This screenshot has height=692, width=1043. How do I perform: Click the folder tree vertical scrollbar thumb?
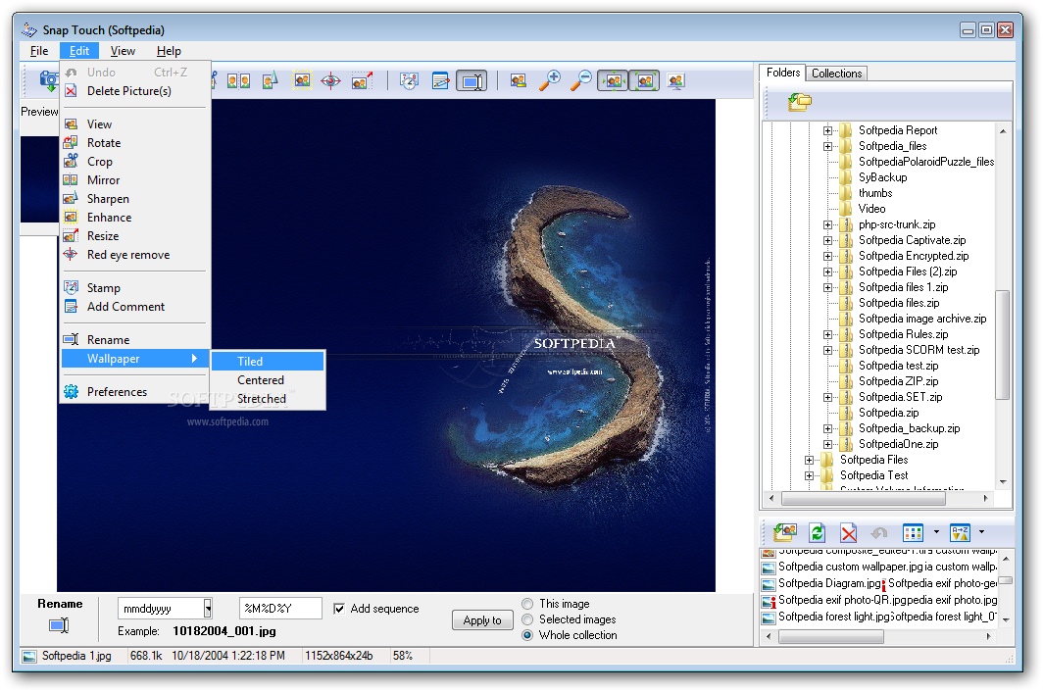pos(1003,345)
